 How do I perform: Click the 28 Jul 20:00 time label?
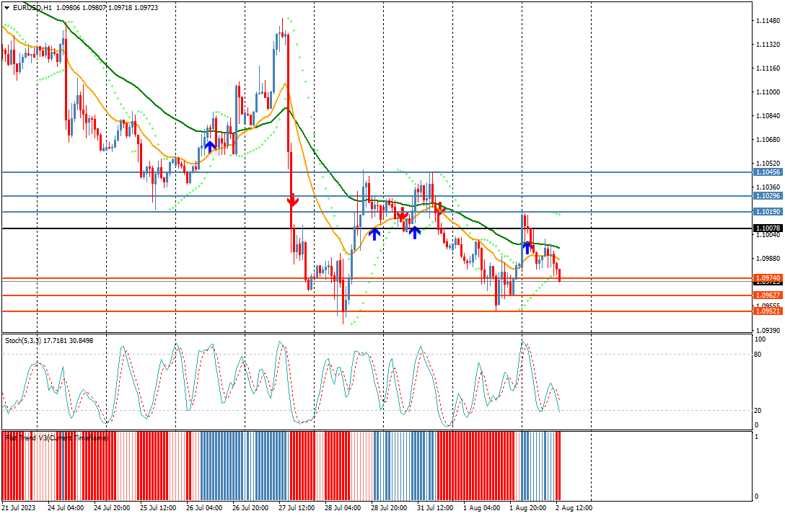click(388, 508)
